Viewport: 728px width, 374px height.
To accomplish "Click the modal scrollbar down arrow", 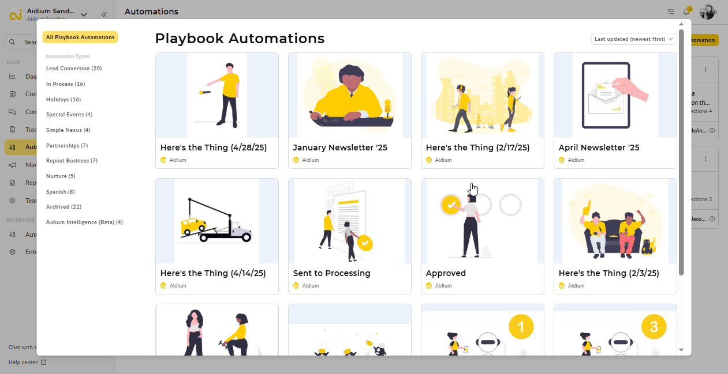I will click(681, 350).
